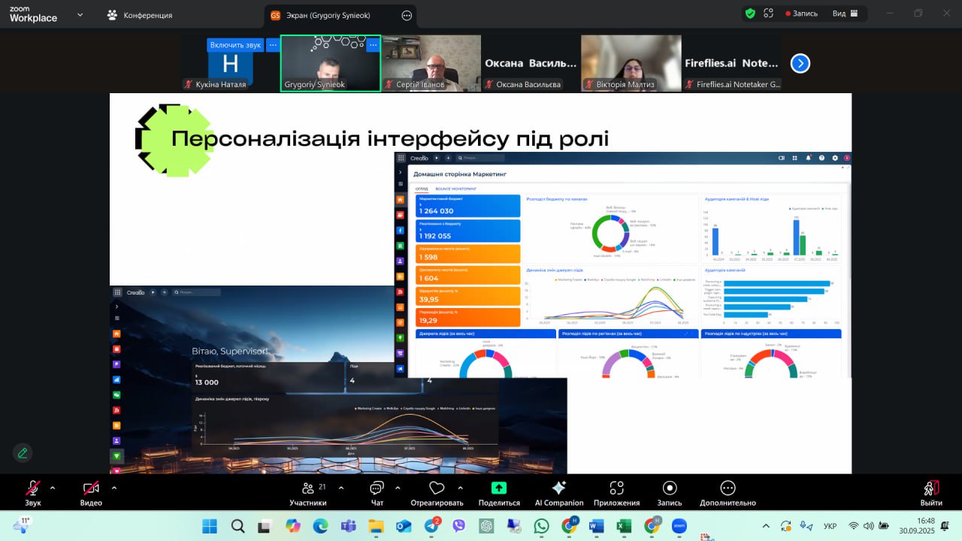Expand video options arrow next to camera
962x541 pixels.
click(x=114, y=488)
